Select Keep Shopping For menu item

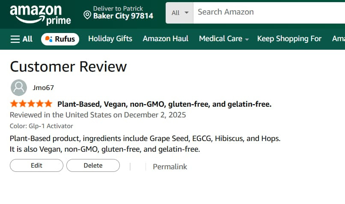click(x=289, y=39)
